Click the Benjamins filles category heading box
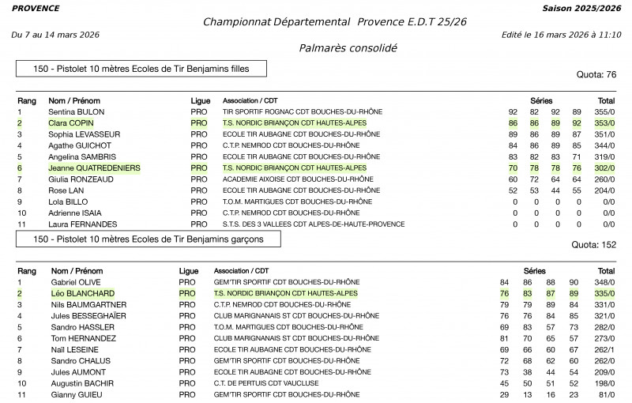The image size is (632, 403). pyautogui.click(x=141, y=70)
